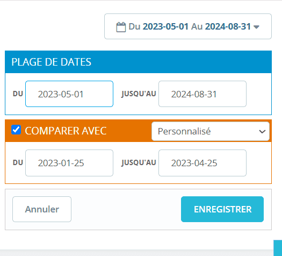Edit the comparison end date 2023-04-25
The height and width of the screenshot is (256, 282).
pos(203,163)
